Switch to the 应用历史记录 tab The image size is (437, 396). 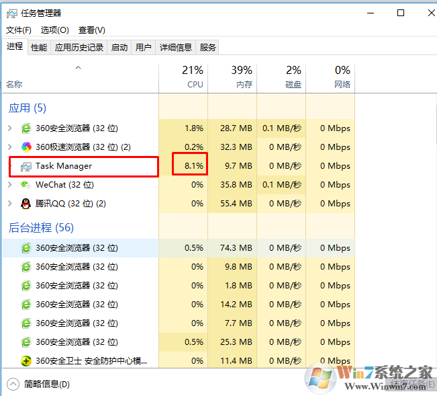(79, 48)
